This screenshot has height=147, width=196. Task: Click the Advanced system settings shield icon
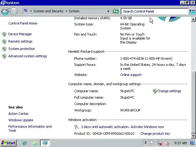(4, 56)
